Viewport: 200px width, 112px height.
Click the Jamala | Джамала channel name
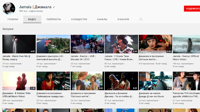(x=35, y=7)
